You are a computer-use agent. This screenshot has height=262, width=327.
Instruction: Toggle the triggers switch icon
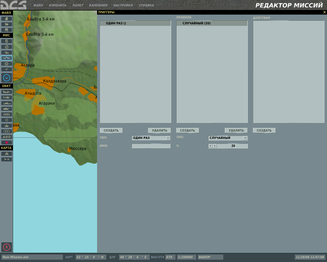[x=7, y=58]
